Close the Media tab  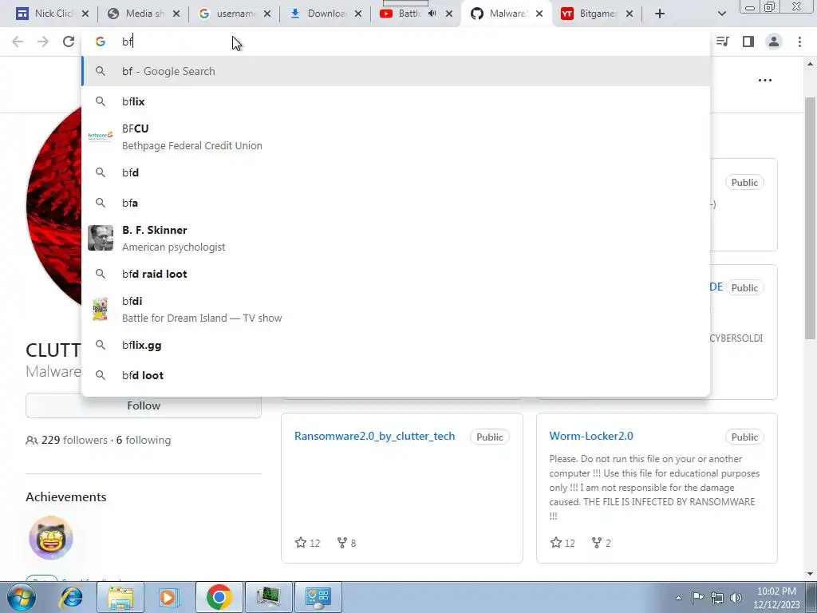coord(176,14)
